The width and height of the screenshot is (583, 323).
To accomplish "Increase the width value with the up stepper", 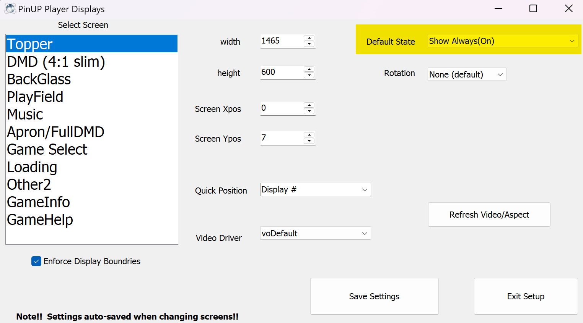I will 309,39.
